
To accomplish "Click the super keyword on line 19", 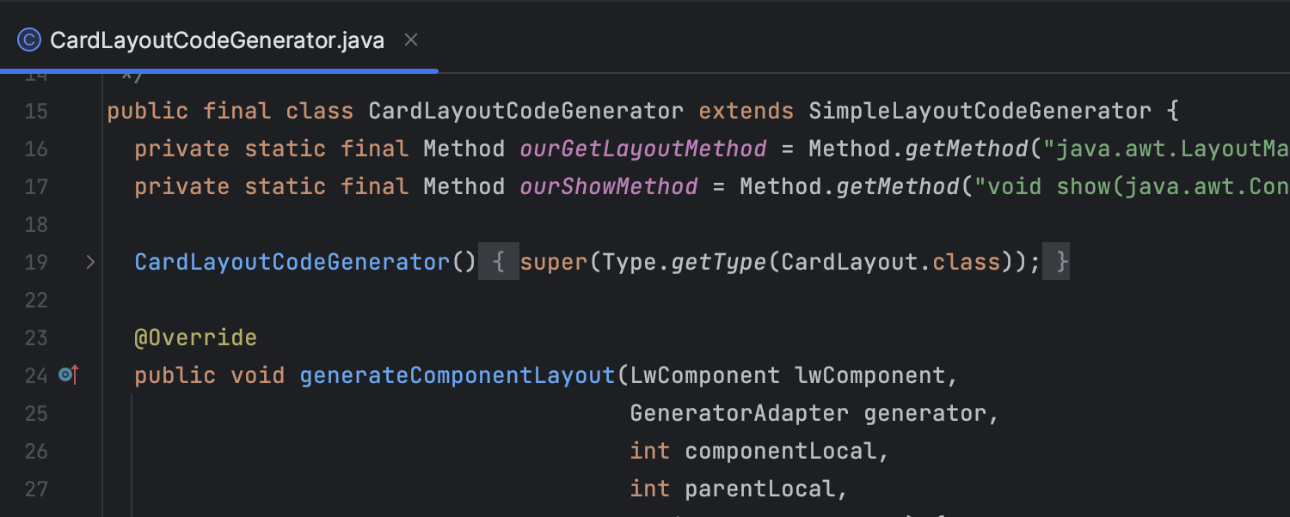I will [x=553, y=261].
